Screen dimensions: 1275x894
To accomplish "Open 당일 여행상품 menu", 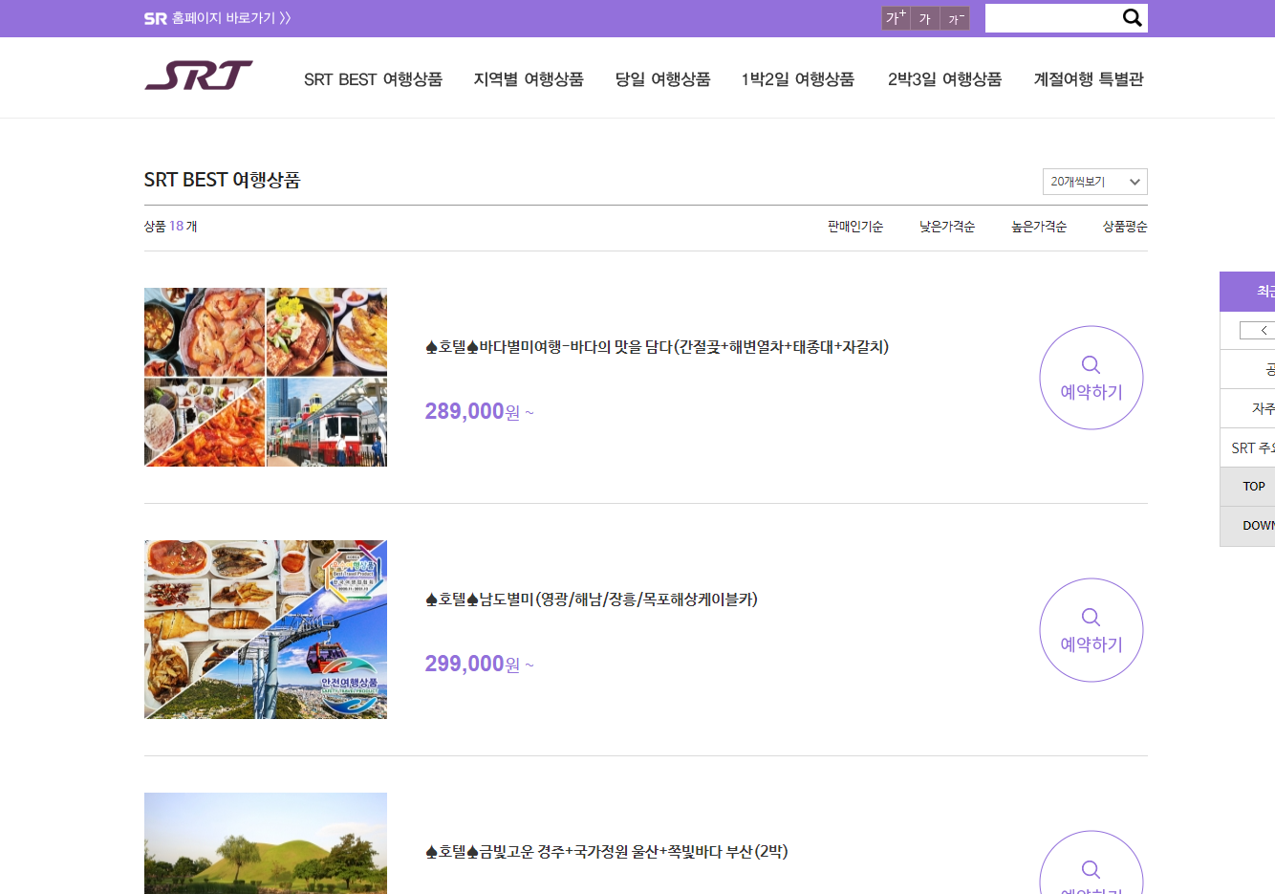I will pyautogui.click(x=662, y=79).
